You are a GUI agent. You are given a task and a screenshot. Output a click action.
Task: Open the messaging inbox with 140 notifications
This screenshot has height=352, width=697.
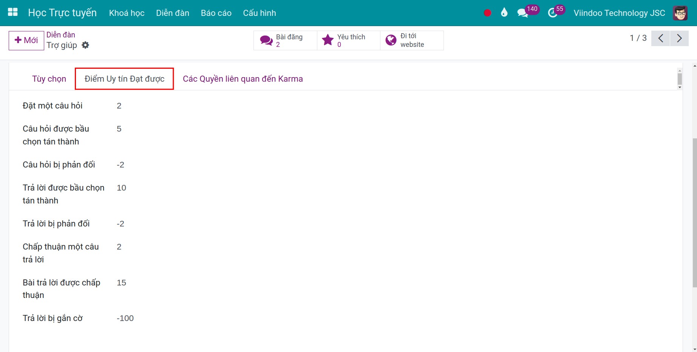pyautogui.click(x=522, y=12)
